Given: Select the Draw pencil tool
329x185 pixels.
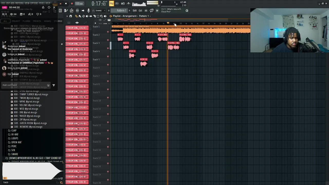Looking at the screenshot, I should pyautogui.click(x=76, y=16).
